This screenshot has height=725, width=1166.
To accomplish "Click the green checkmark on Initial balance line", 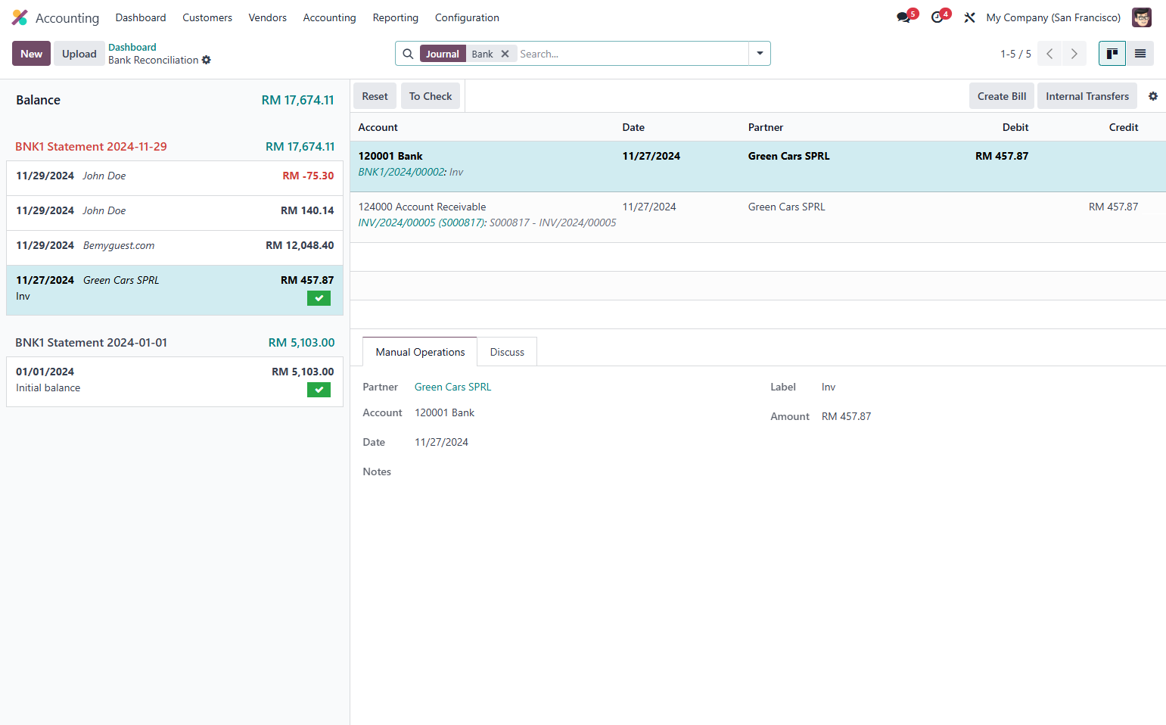I will pos(319,390).
